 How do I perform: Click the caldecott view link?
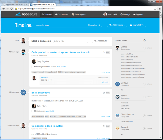coord(131,121)
